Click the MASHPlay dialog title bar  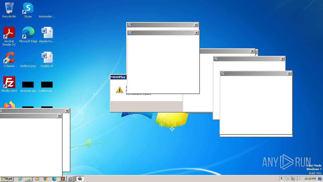coord(118,77)
